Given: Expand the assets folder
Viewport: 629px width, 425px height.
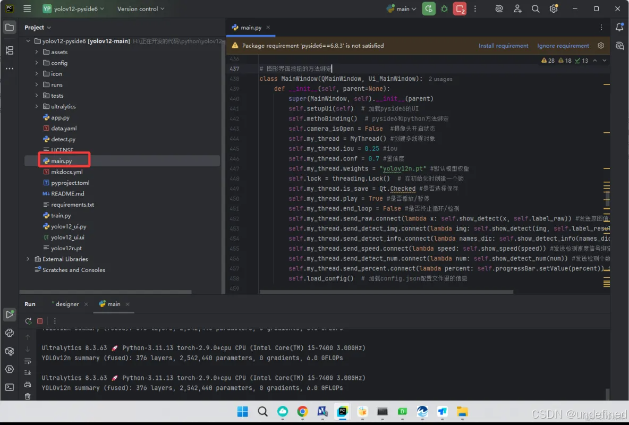Looking at the screenshot, I should tap(37, 52).
